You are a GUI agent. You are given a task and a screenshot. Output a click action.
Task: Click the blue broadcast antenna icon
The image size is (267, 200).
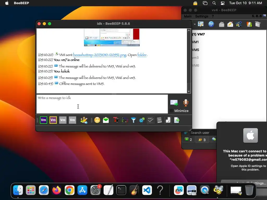(x=211, y=24)
